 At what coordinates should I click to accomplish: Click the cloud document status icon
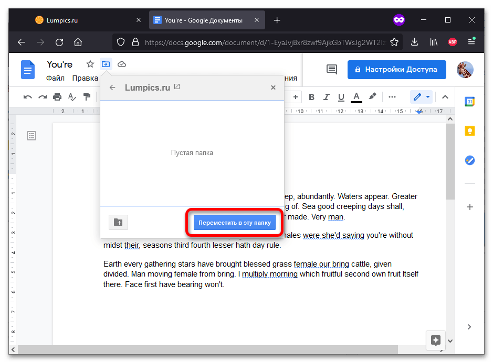pyautogui.click(x=122, y=64)
